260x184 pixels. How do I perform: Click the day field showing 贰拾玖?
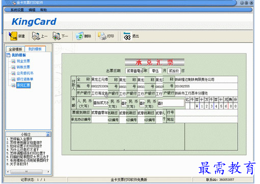pyautogui.click(x=174, y=71)
